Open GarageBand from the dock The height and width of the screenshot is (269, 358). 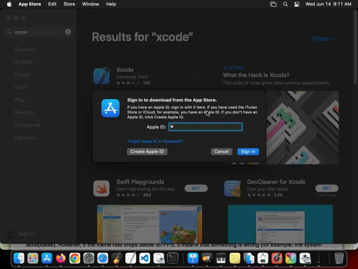click(x=117, y=258)
